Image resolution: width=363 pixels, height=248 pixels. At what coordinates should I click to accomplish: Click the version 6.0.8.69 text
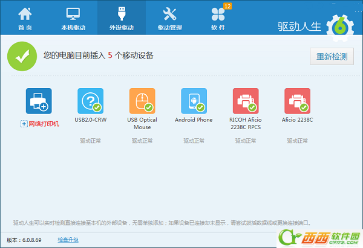[24, 240]
